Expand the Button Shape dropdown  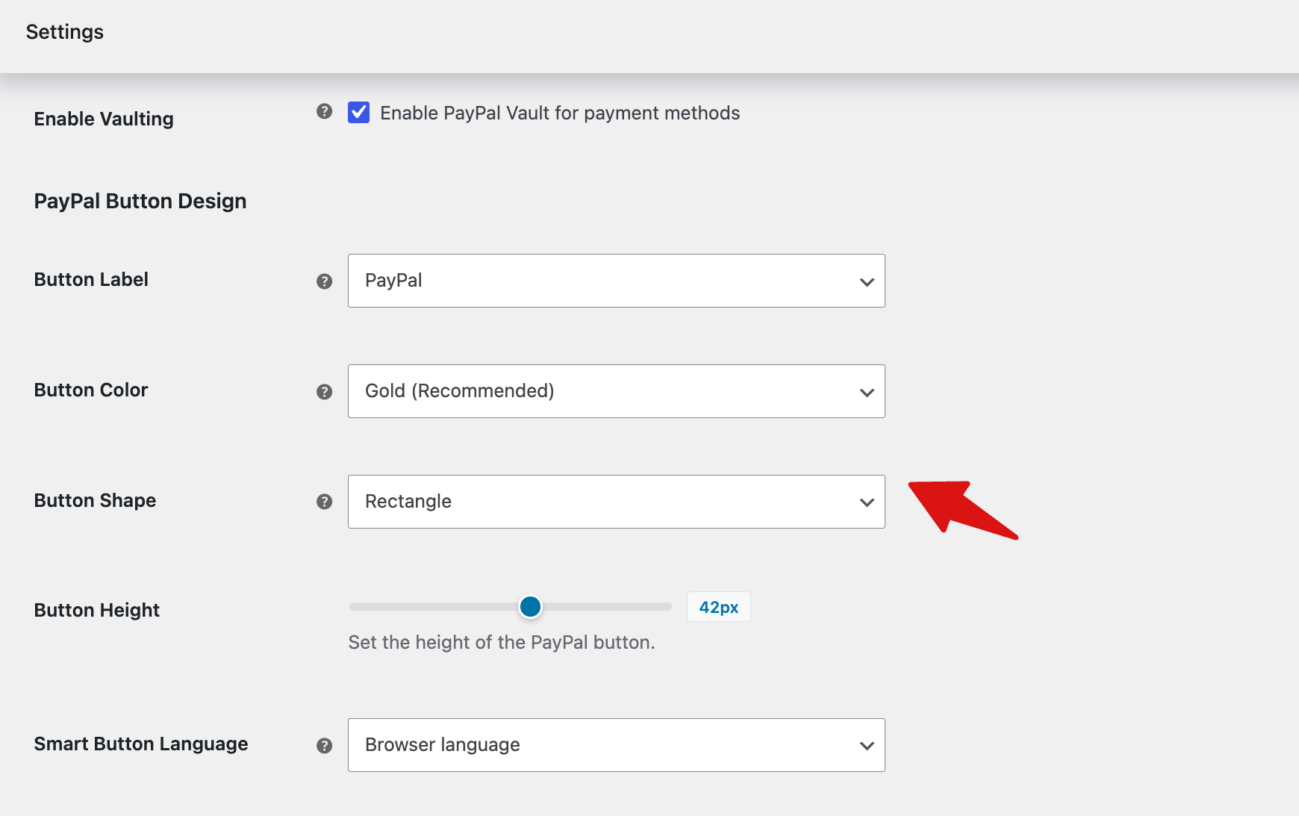617,502
